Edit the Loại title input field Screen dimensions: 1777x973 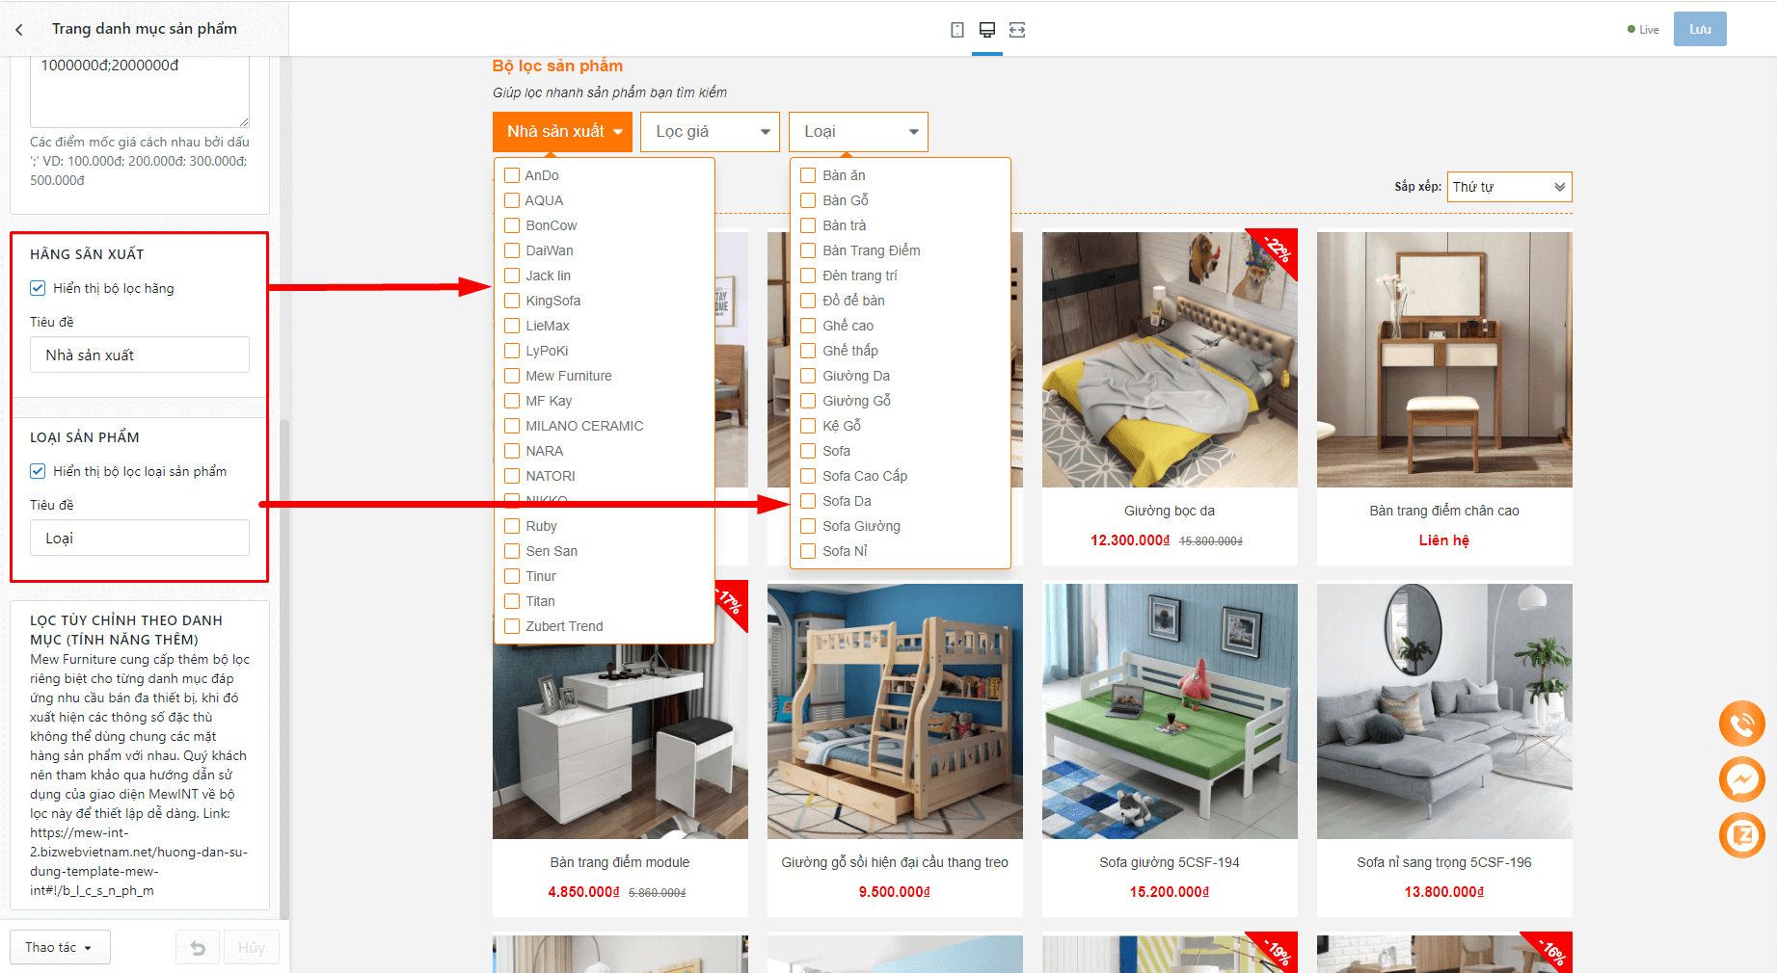pyautogui.click(x=140, y=538)
